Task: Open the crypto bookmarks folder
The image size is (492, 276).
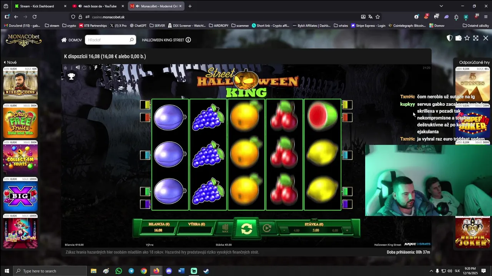Action: click(69, 26)
